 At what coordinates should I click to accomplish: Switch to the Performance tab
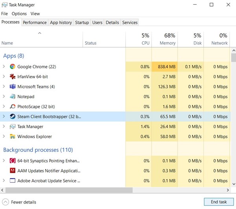35,22
